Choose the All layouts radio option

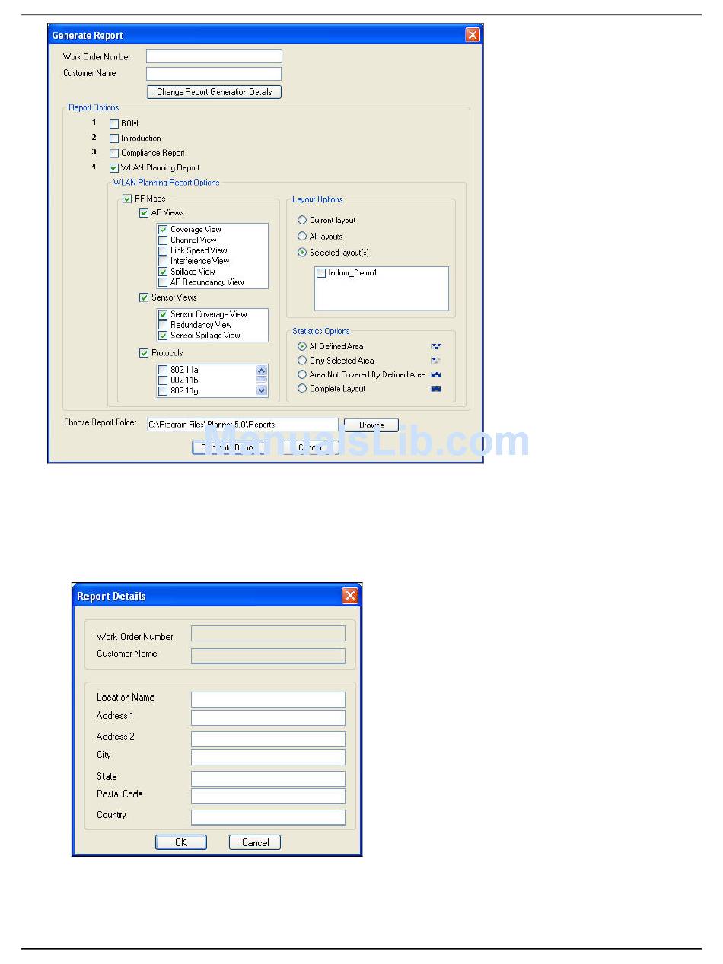point(302,236)
